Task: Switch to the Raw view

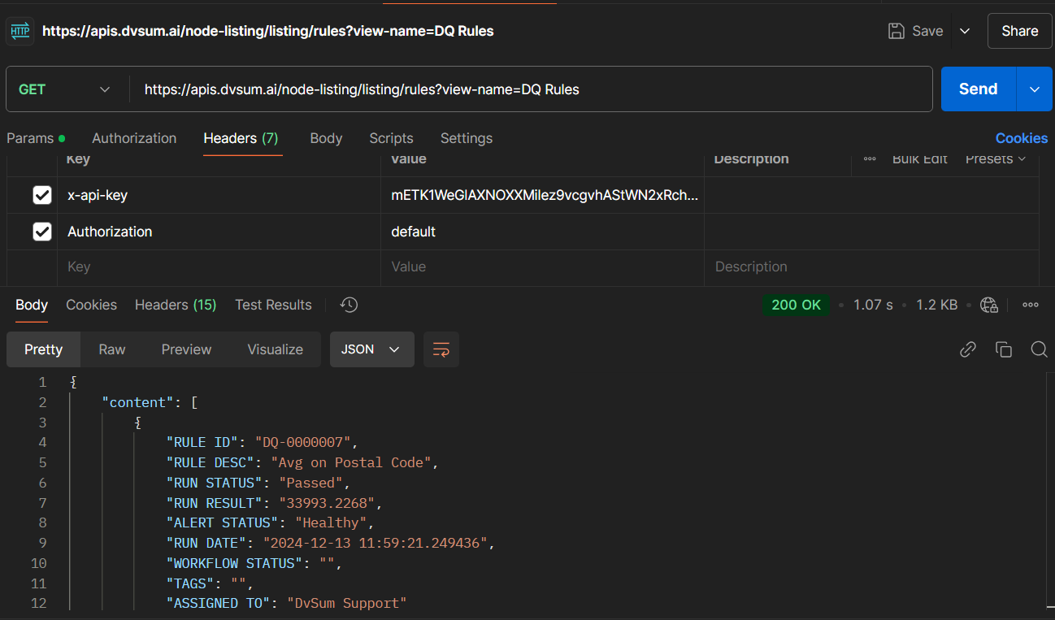Action: click(x=112, y=349)
